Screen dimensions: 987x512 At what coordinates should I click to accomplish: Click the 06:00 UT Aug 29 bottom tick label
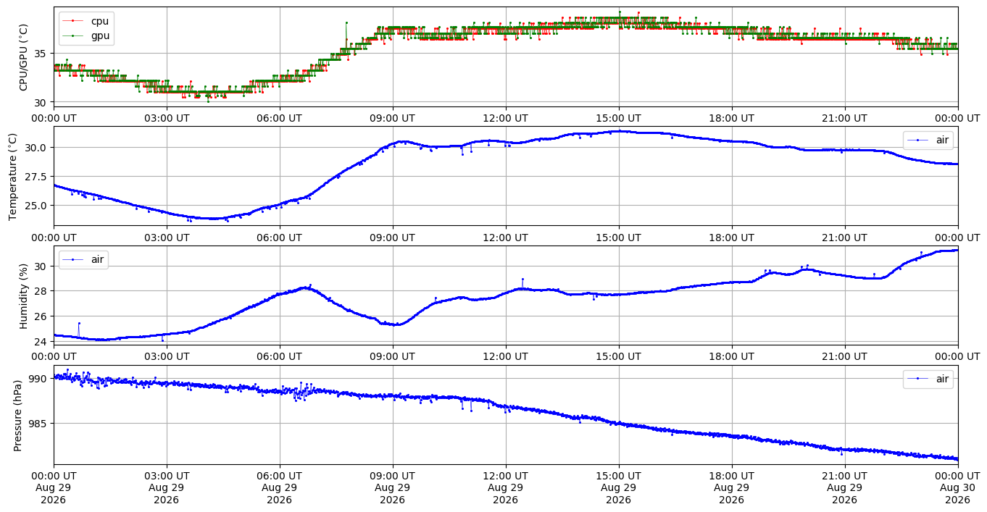click(280, 487)
